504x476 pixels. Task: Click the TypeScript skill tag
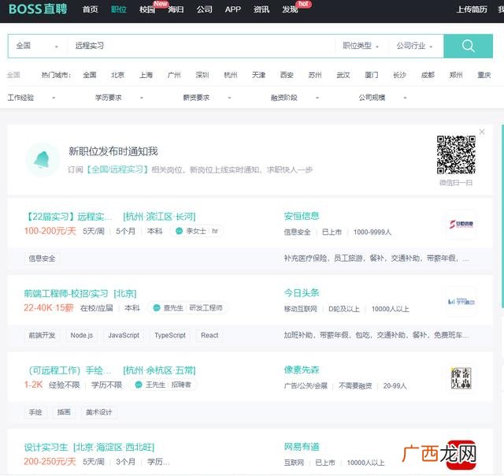[x=170, y=335]
